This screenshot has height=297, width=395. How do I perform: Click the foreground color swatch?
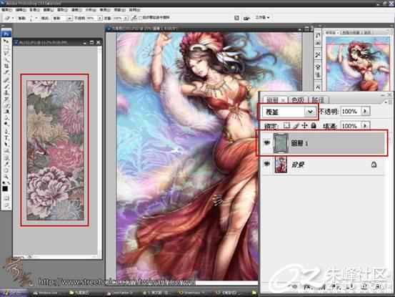(5, 188)
